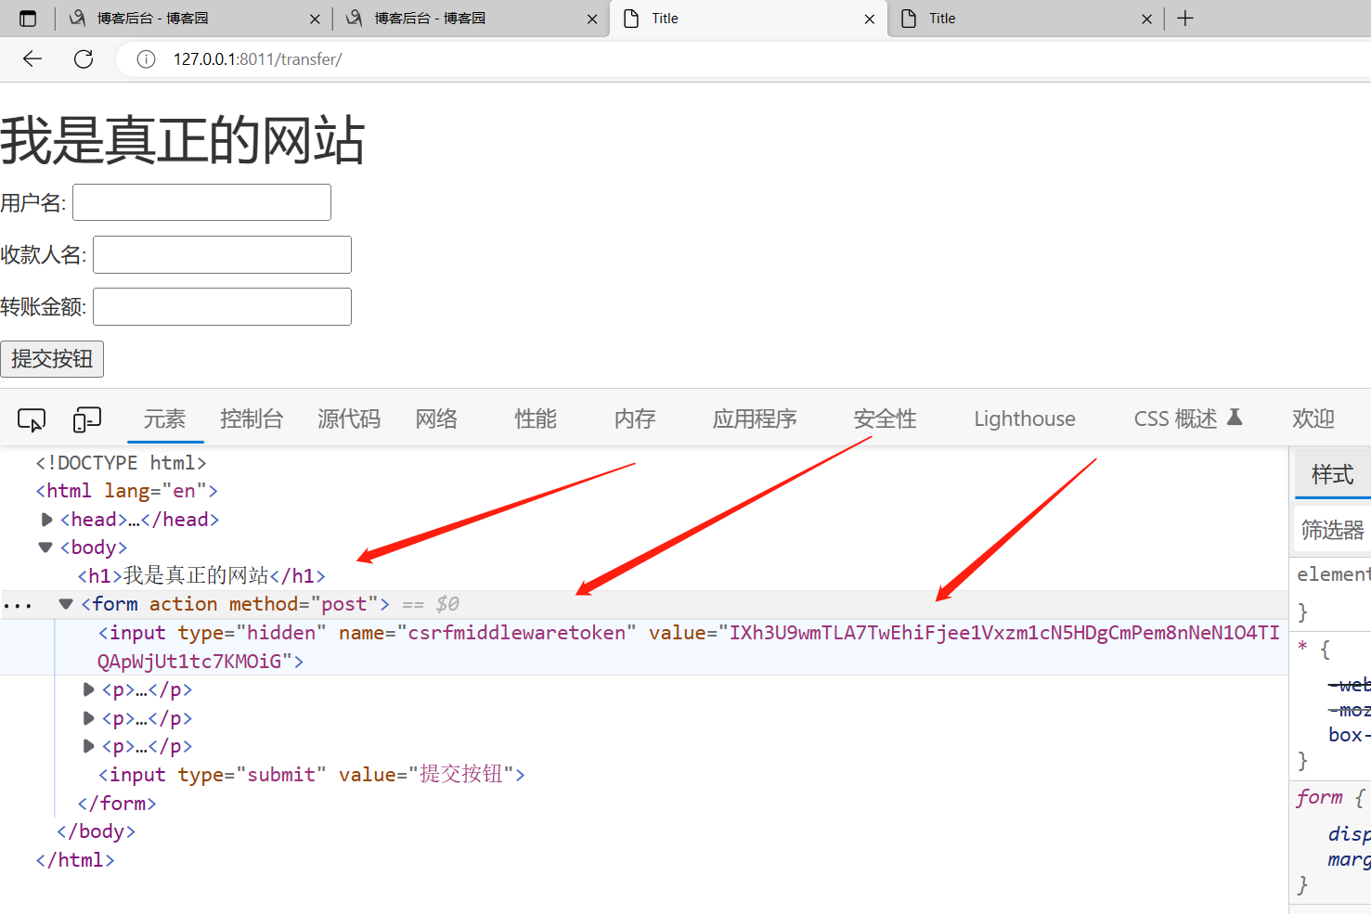Screen dimensions: 1371x914
Task: Activate the inspect element picker tool
Action: tap(32, 419)
